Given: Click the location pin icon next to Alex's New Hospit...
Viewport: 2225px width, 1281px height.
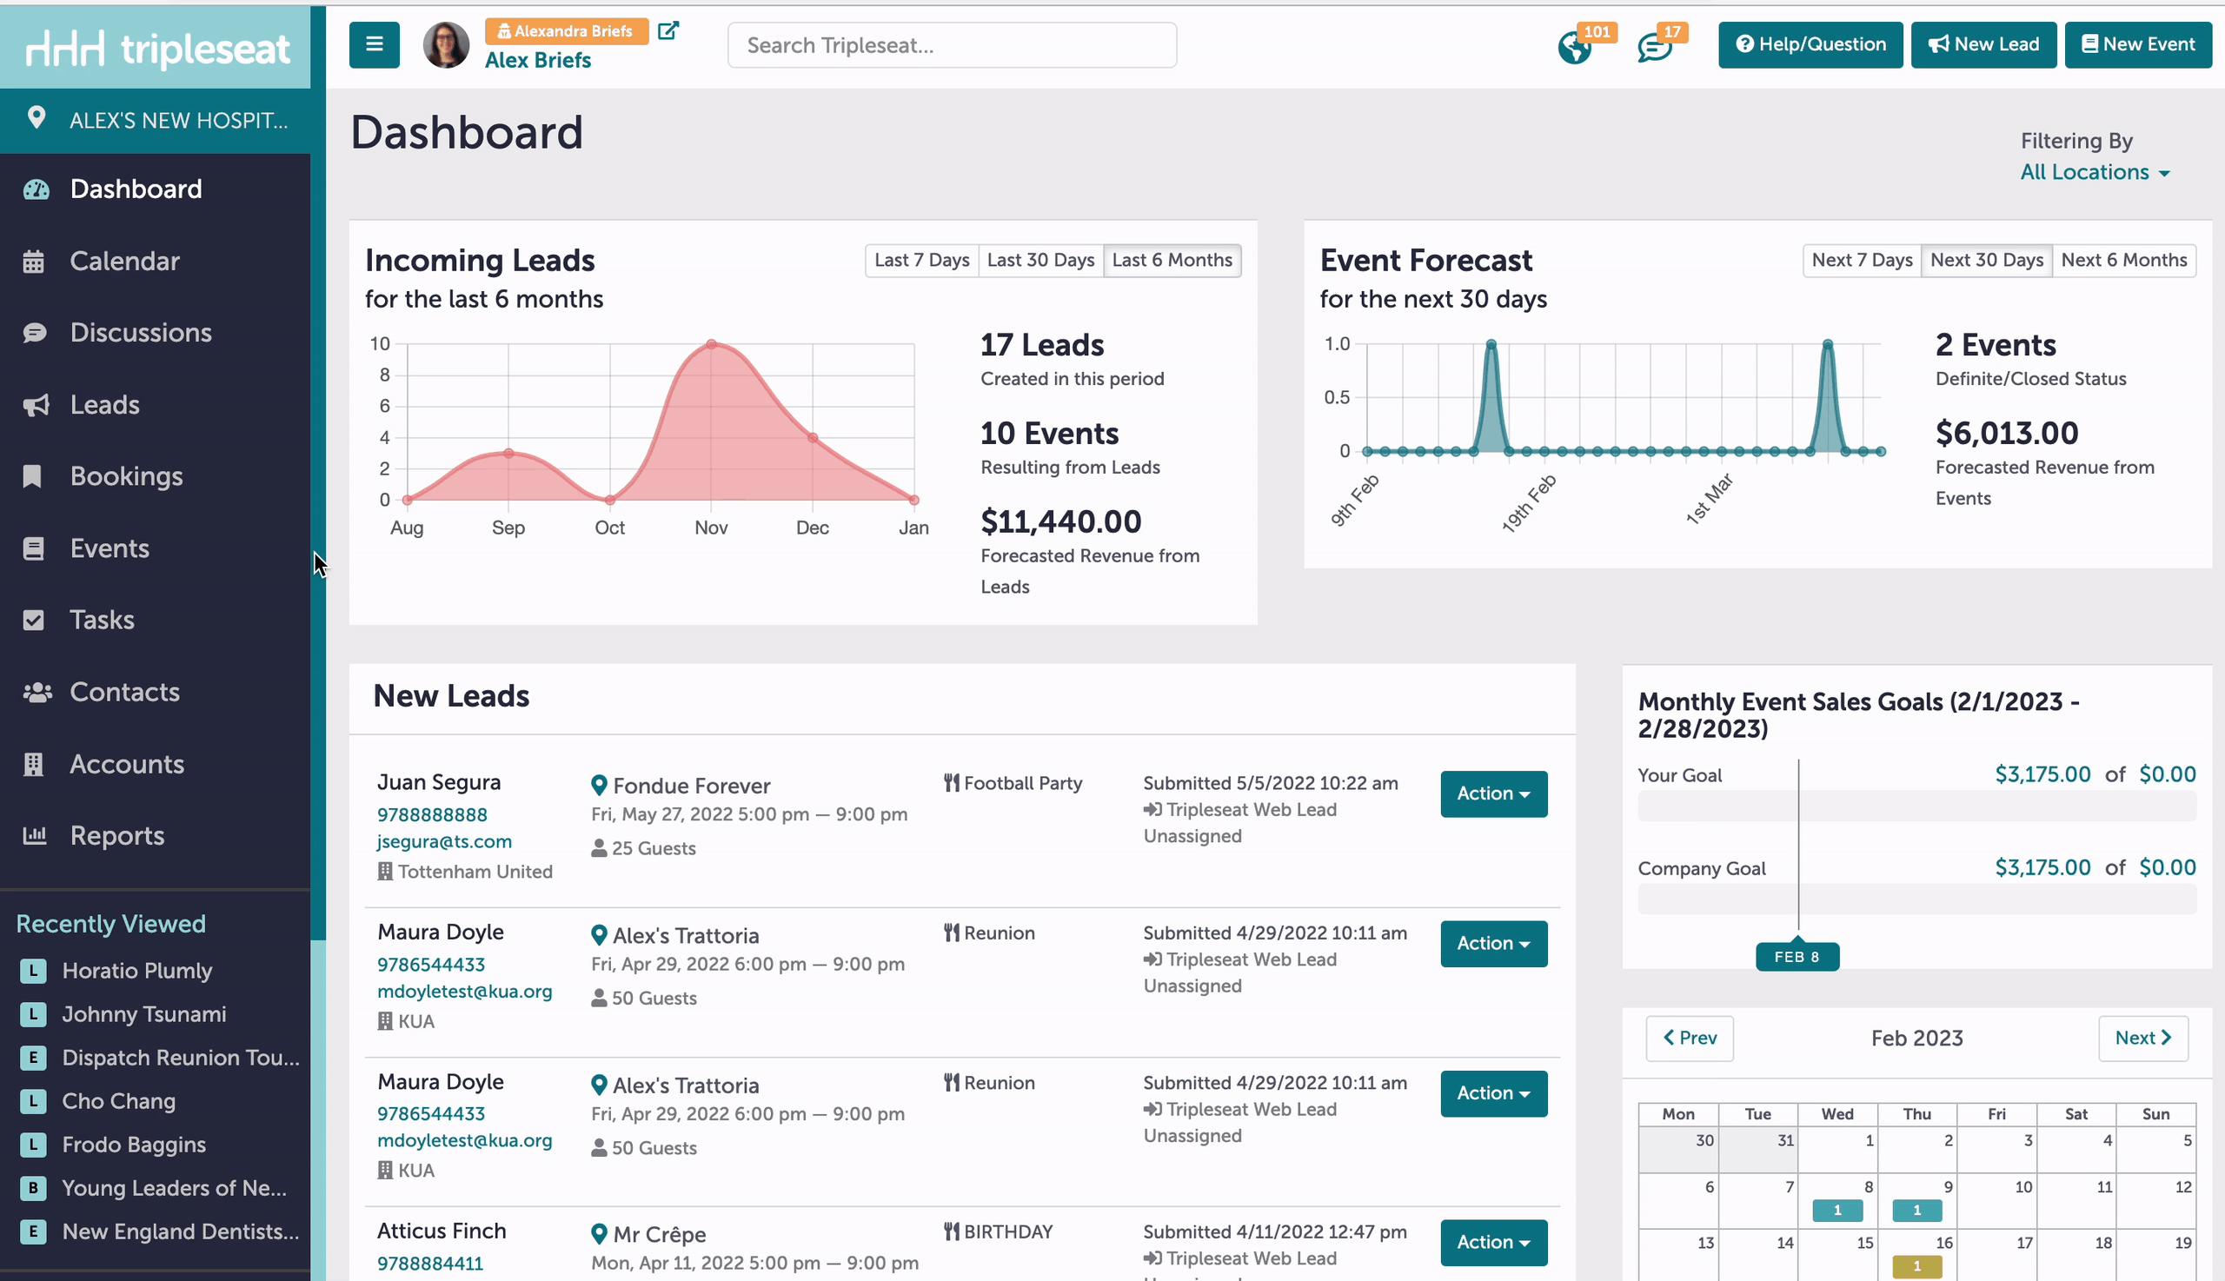Looking at the screenshot, I should point(37,118).
